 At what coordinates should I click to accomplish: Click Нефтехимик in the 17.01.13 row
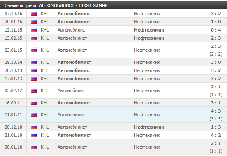point(147,79)
